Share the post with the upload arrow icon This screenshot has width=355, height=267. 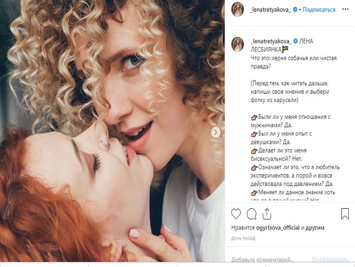pyautogui.click(x=267, y=214)
